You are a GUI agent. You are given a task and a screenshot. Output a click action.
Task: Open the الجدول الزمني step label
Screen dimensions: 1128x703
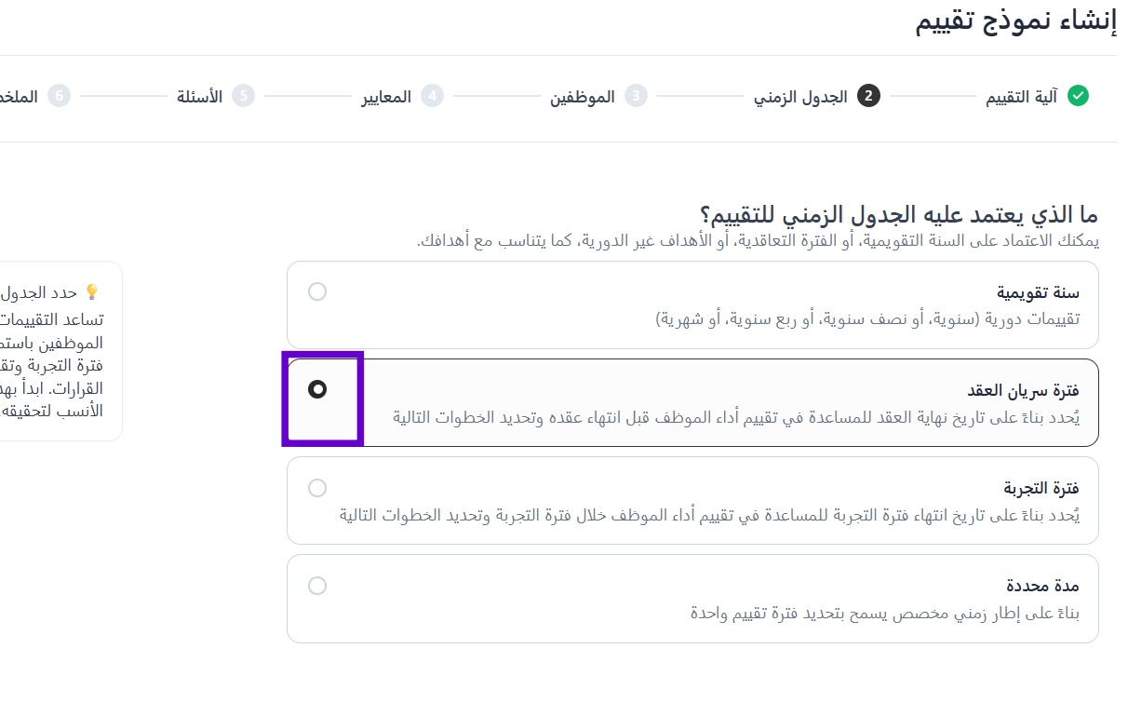[x=800, y=97]
